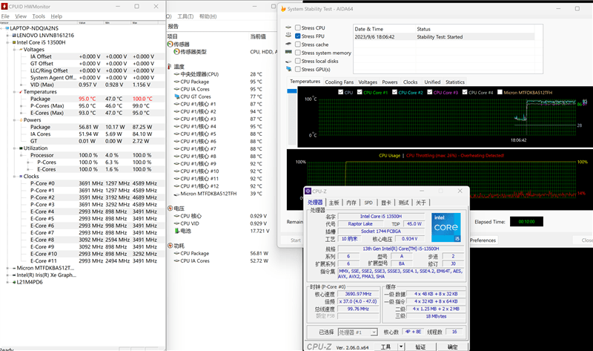Click the Stress GPU(s) monitor icon
Screen dimensions: 593x351
click(289, 69)
